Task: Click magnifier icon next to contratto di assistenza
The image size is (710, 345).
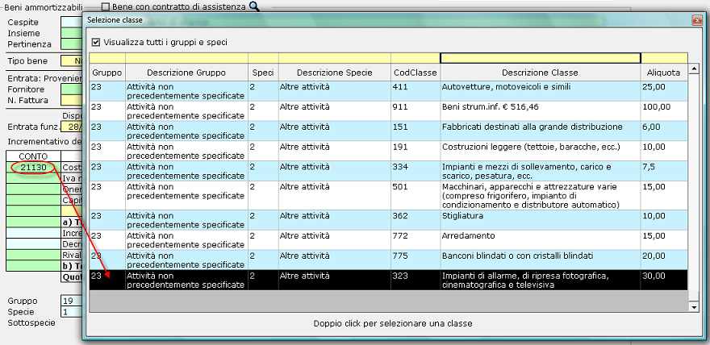Action: pos(254,6)
